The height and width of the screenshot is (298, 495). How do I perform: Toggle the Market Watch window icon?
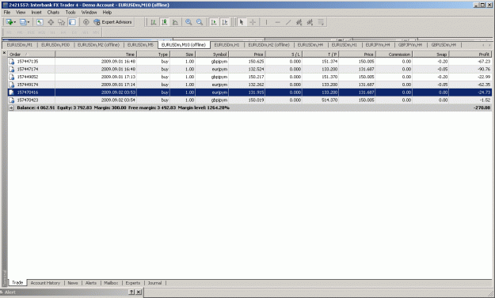[40, 22]
